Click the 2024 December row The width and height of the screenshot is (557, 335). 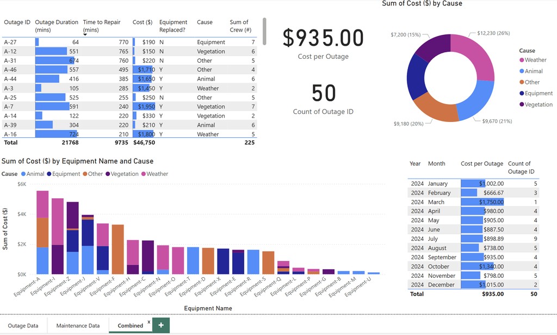(473, 284)
